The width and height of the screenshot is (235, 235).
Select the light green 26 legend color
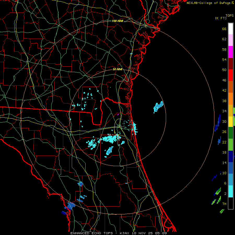tap(231, 145)
